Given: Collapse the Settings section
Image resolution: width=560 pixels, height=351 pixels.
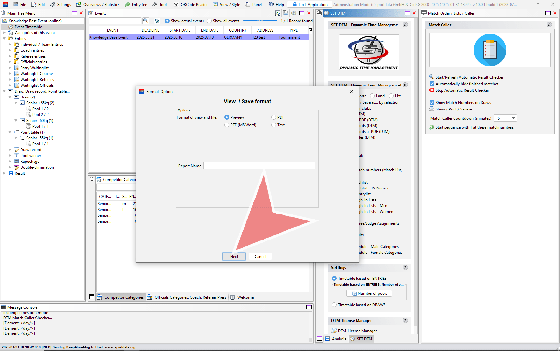Looking at the screenshot, I should (x=405, y=268).
